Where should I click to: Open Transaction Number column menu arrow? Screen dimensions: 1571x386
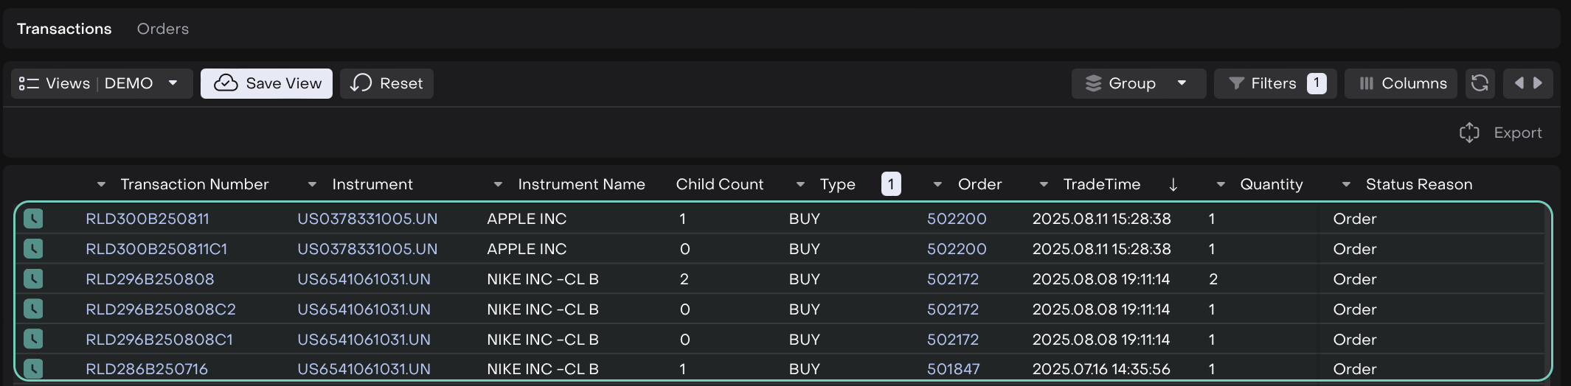pyautogui.click(x=102, y=184)
